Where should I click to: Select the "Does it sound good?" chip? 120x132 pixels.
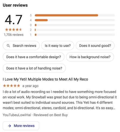tap(95, 46)
